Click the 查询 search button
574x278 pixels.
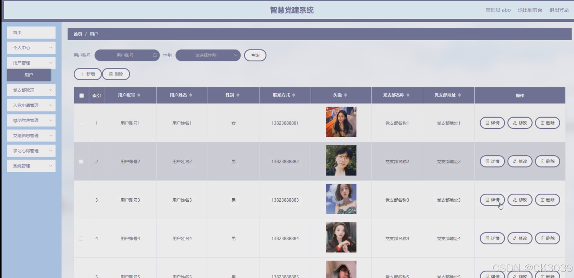click(x=255, y=55)
